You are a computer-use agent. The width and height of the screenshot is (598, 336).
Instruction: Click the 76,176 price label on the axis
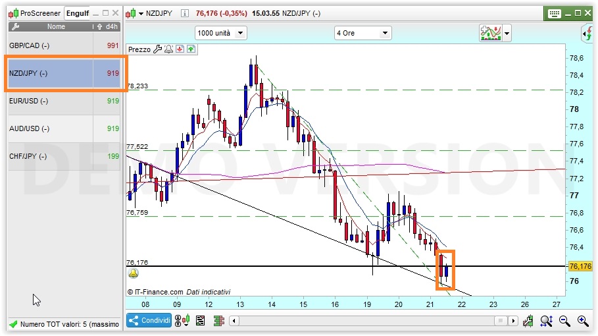pyautogui.click(x=580, y=266)
